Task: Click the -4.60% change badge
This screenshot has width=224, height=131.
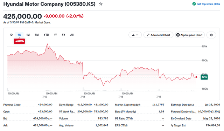Action: 19,41
